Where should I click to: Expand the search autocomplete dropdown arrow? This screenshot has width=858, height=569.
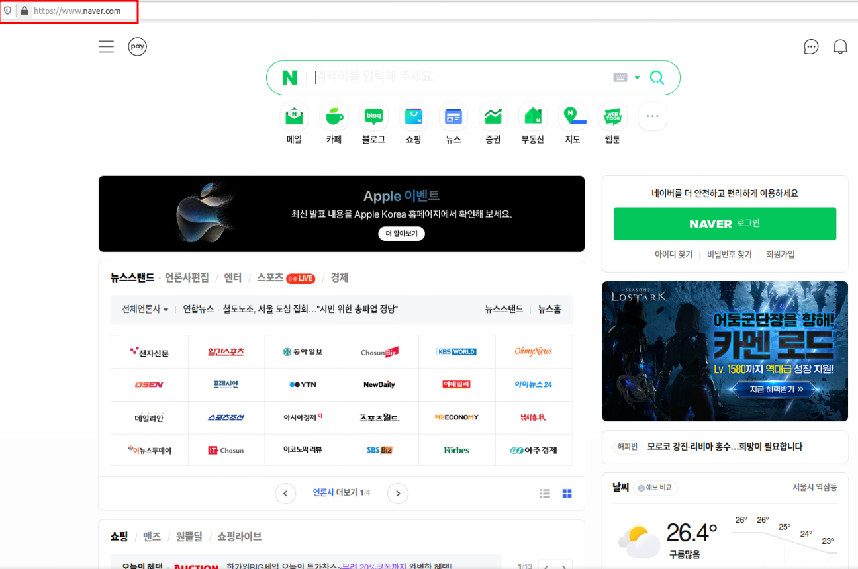(637, 77)
